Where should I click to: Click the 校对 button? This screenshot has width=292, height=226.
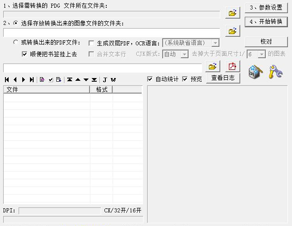tap(266, 42)
